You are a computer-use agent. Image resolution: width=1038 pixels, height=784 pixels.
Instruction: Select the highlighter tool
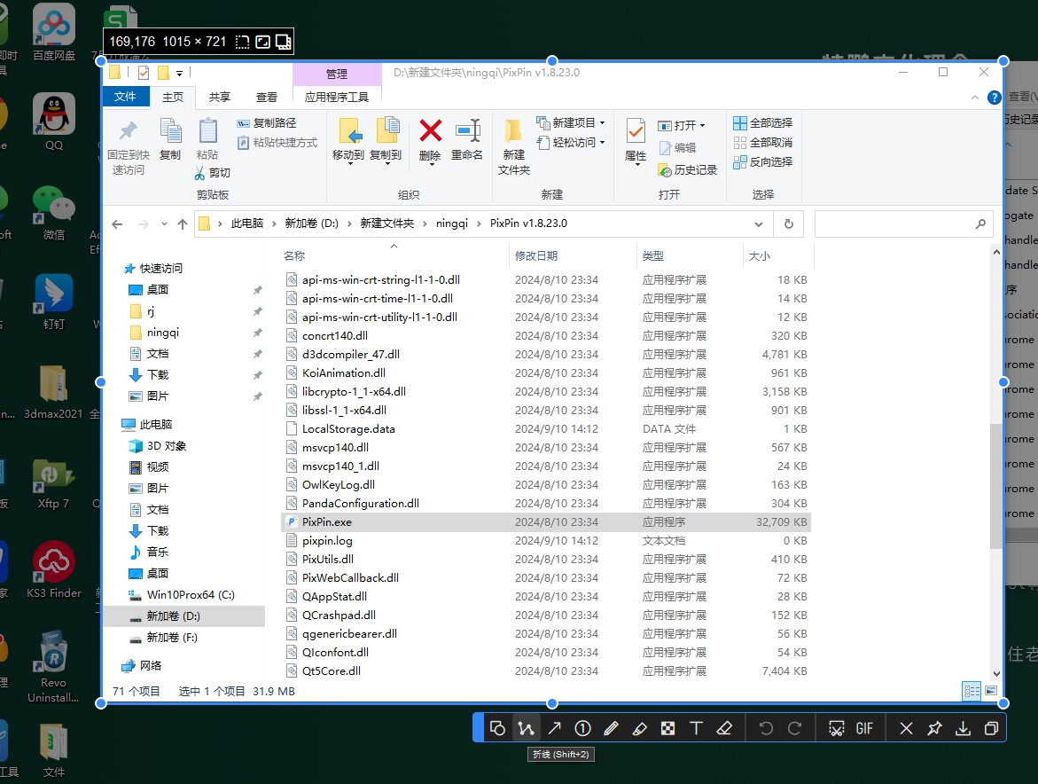pos(639,728)
